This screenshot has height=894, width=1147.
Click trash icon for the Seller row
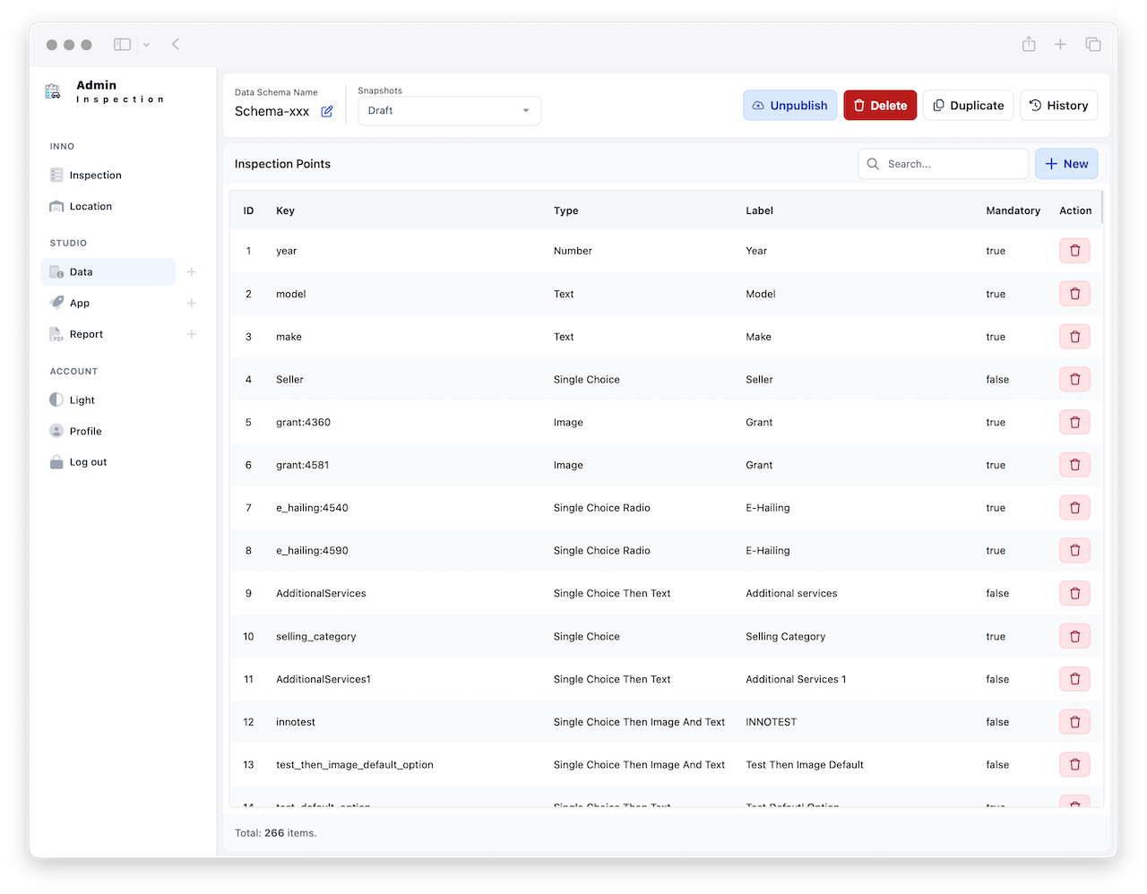[1074, 379]
